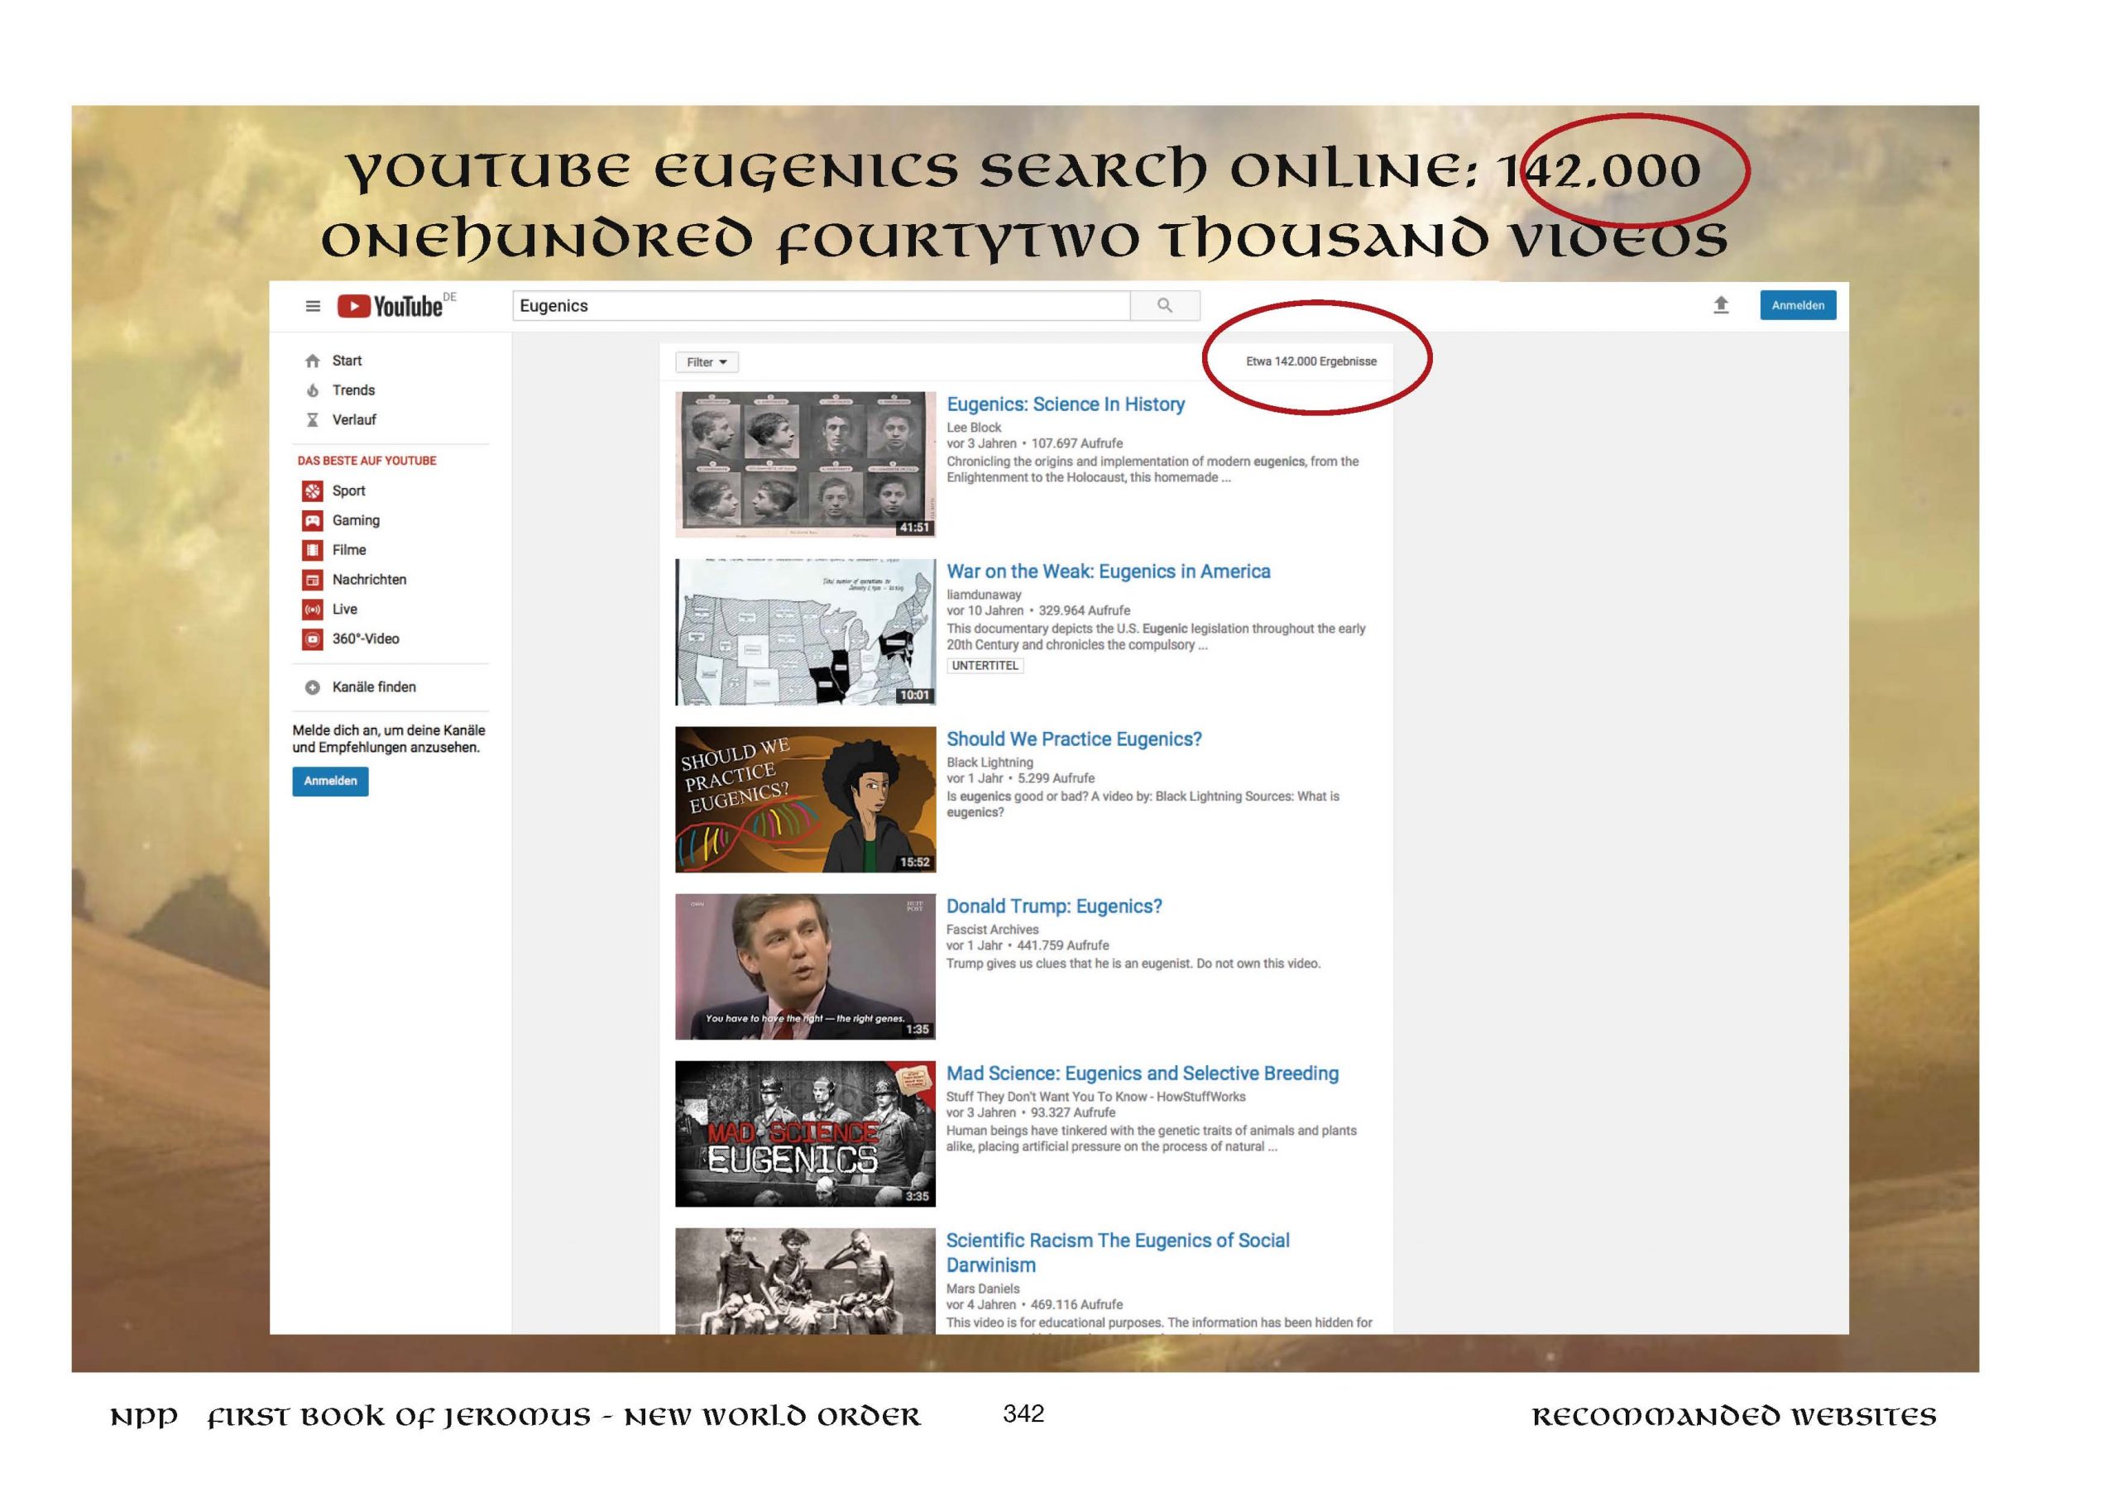Click the blue Anmelden button, top right
The image size is (2118, 1502).
click(x=1797, y=305)
